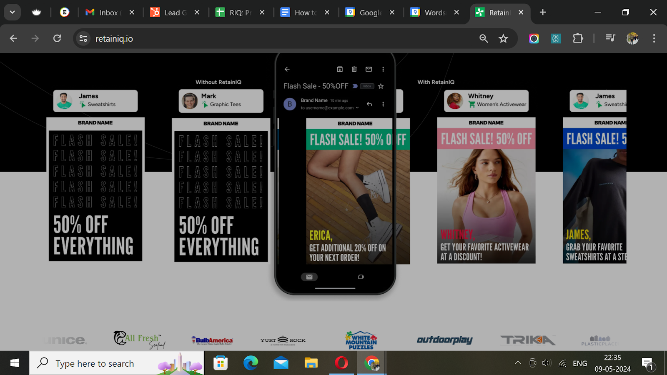
Task: Switch to the Gmail Inbox tab
Action: pyautogui.click(x=102, y=12)
